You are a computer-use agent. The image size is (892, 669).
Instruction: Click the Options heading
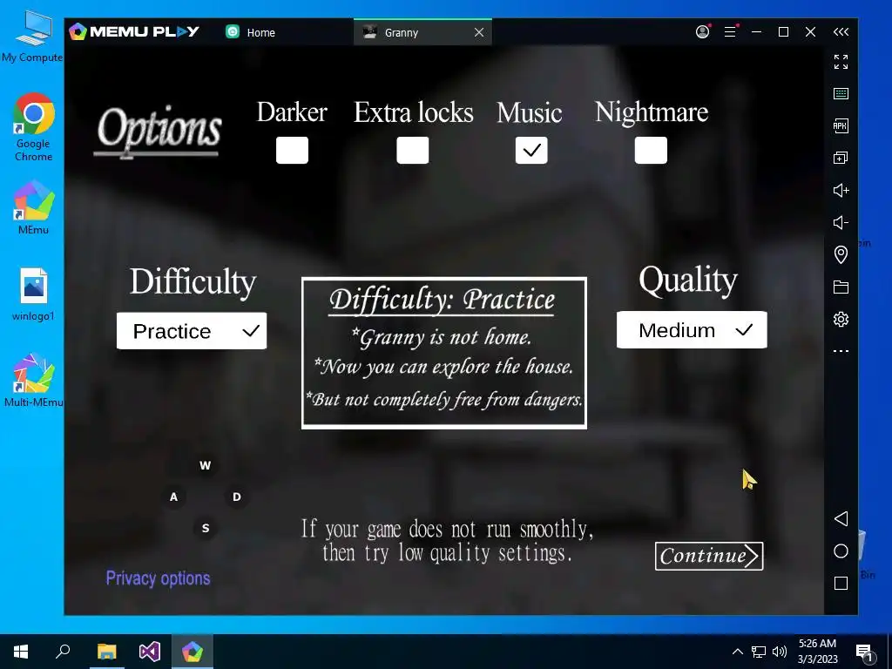pyautogui.click(x=159, y=131)
